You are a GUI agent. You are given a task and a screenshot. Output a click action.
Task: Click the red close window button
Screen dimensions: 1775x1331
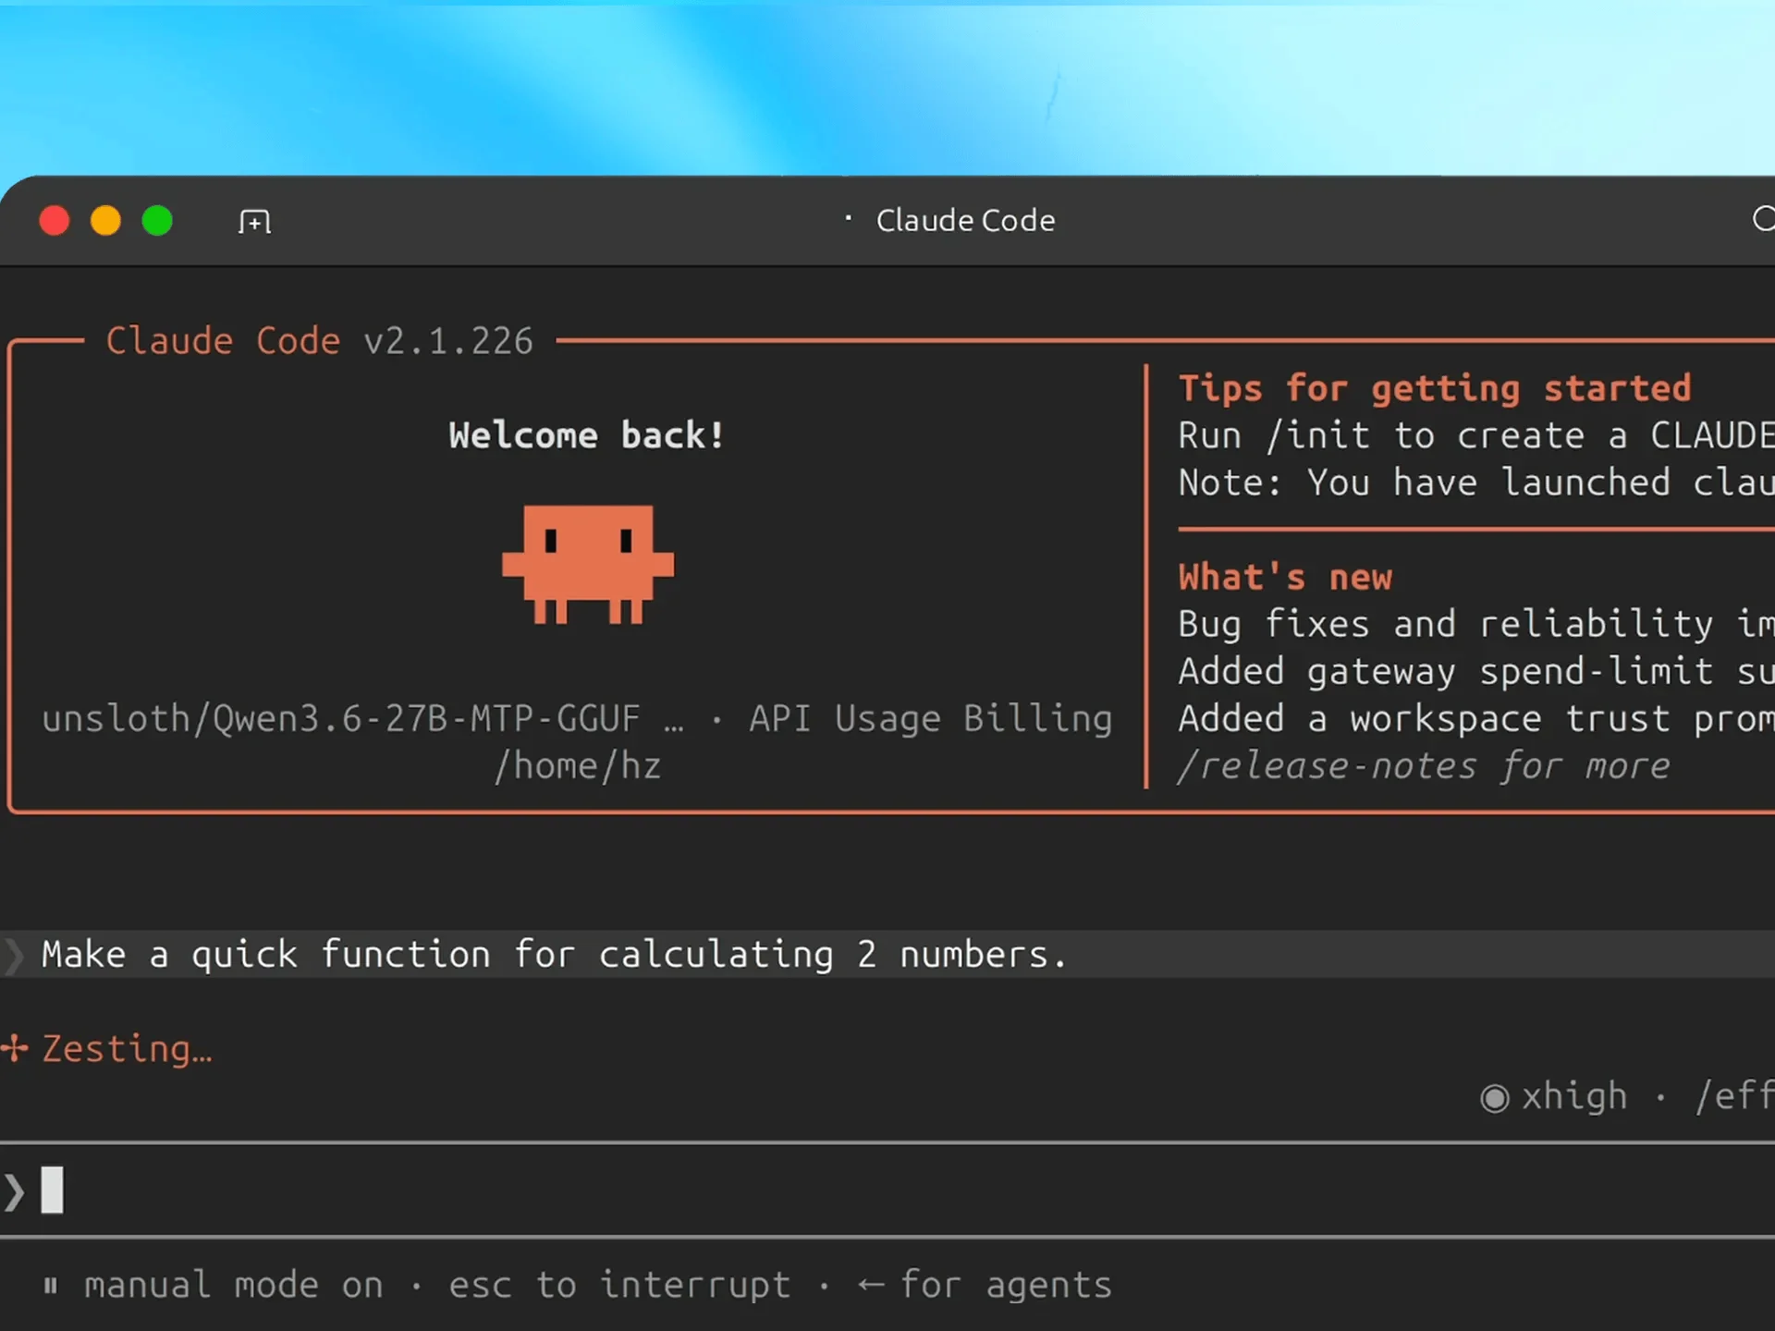tap(55, 221)
